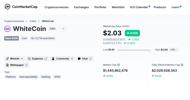Open the Whitepaper document button
Image resolution: width=190 pixels, height=100 pixels.
[x=17, y=65]
